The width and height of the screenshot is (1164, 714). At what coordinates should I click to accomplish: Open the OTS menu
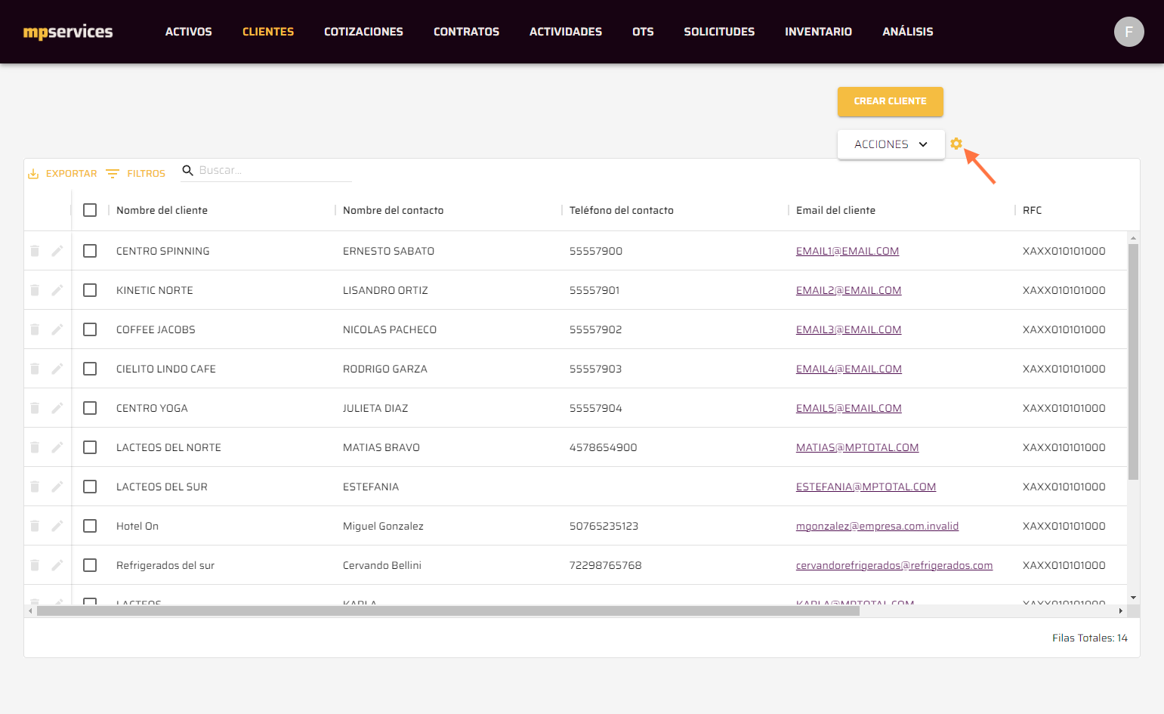tap(643, 32)
